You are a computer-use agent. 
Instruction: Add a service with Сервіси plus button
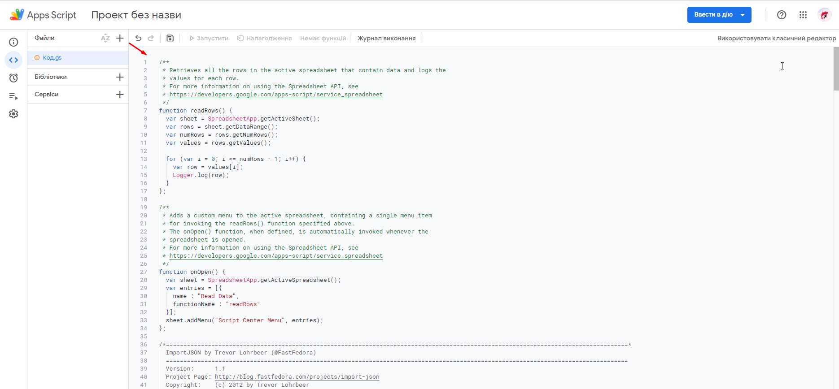120,95
